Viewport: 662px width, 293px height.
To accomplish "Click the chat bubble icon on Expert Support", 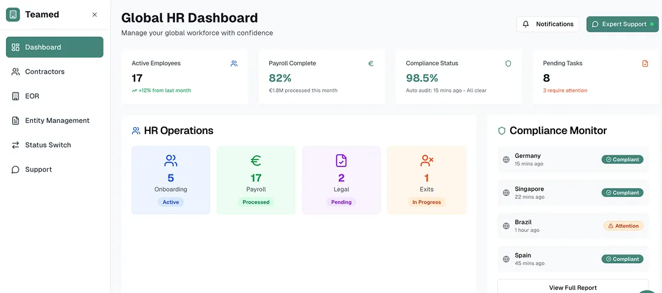I will click(x=595, y=24).
